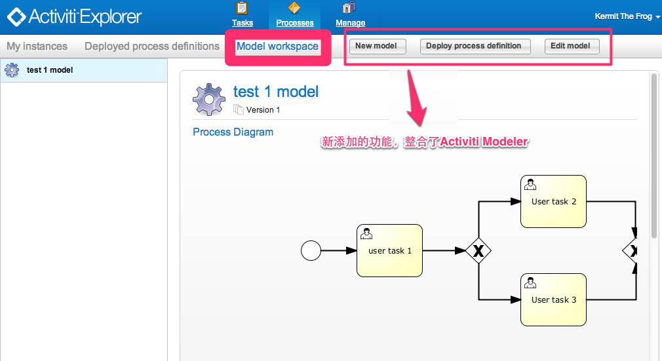This screenshot has height=361, width=662.
Task: Open the Manage menu link
Action: point(351,23)
